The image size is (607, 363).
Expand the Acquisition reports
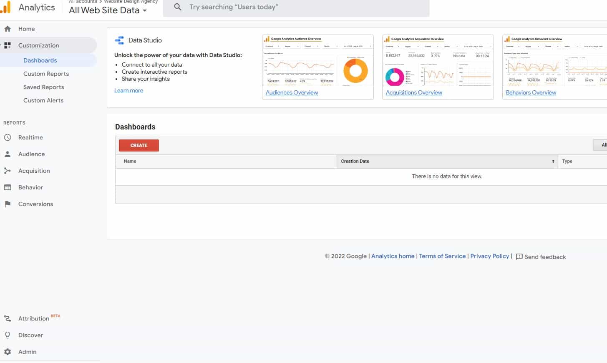[x=34, y=171]
